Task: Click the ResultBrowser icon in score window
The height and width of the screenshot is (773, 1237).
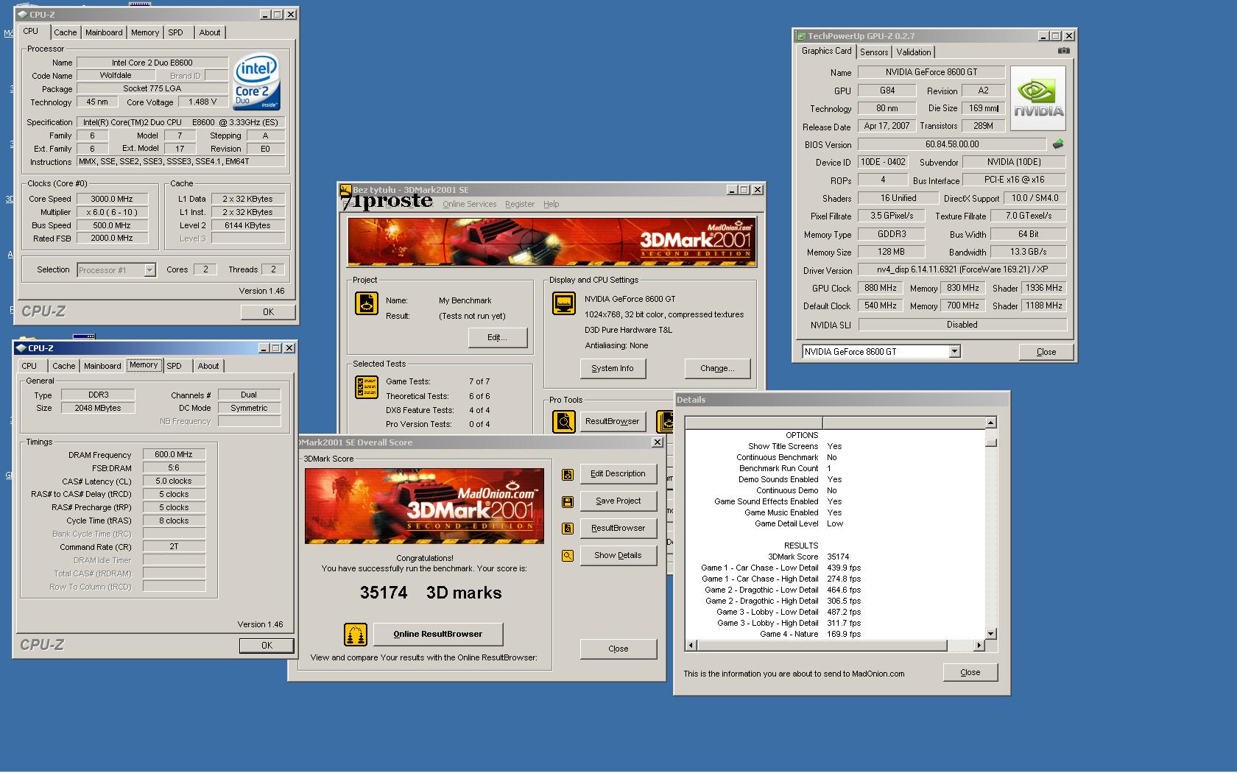Action: pos(568,529)
